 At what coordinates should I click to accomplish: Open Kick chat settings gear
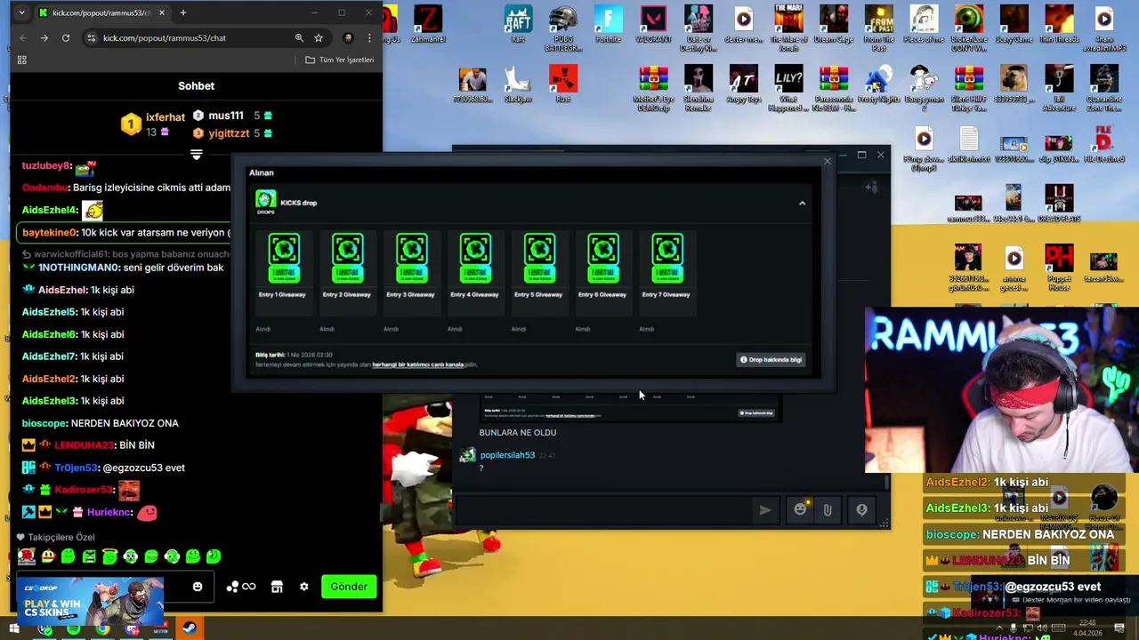pyautogui.click(x=303, y=587)
